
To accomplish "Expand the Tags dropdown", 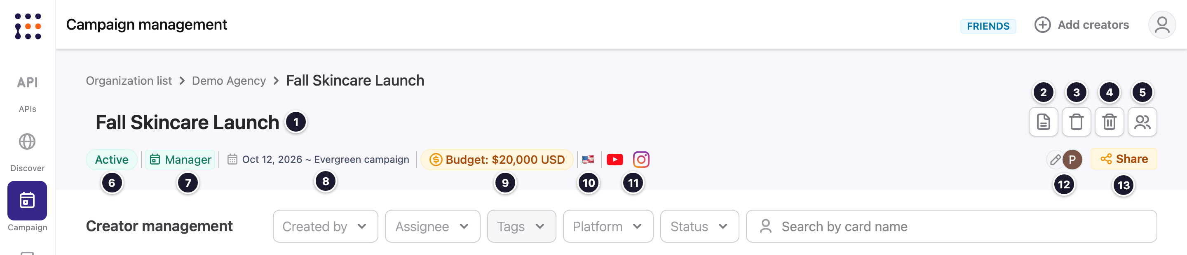I will 521,226.
